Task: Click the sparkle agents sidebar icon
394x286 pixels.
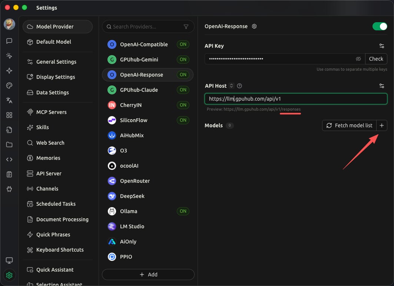Action: click(x=9, y=71)
